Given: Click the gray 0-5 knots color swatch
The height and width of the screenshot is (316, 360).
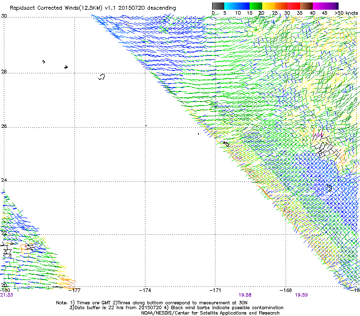Looking at the screenshot, I should [218, 6].
